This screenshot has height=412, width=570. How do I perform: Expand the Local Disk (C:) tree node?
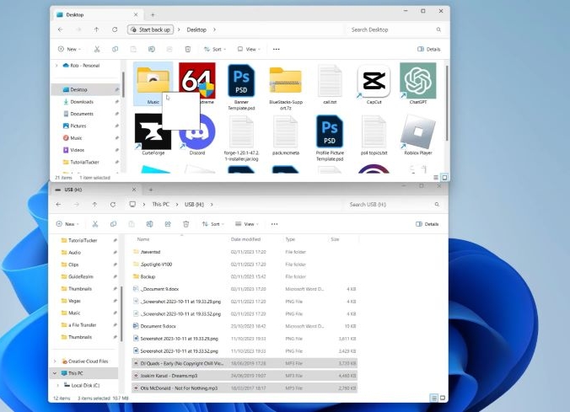point(57,385)
